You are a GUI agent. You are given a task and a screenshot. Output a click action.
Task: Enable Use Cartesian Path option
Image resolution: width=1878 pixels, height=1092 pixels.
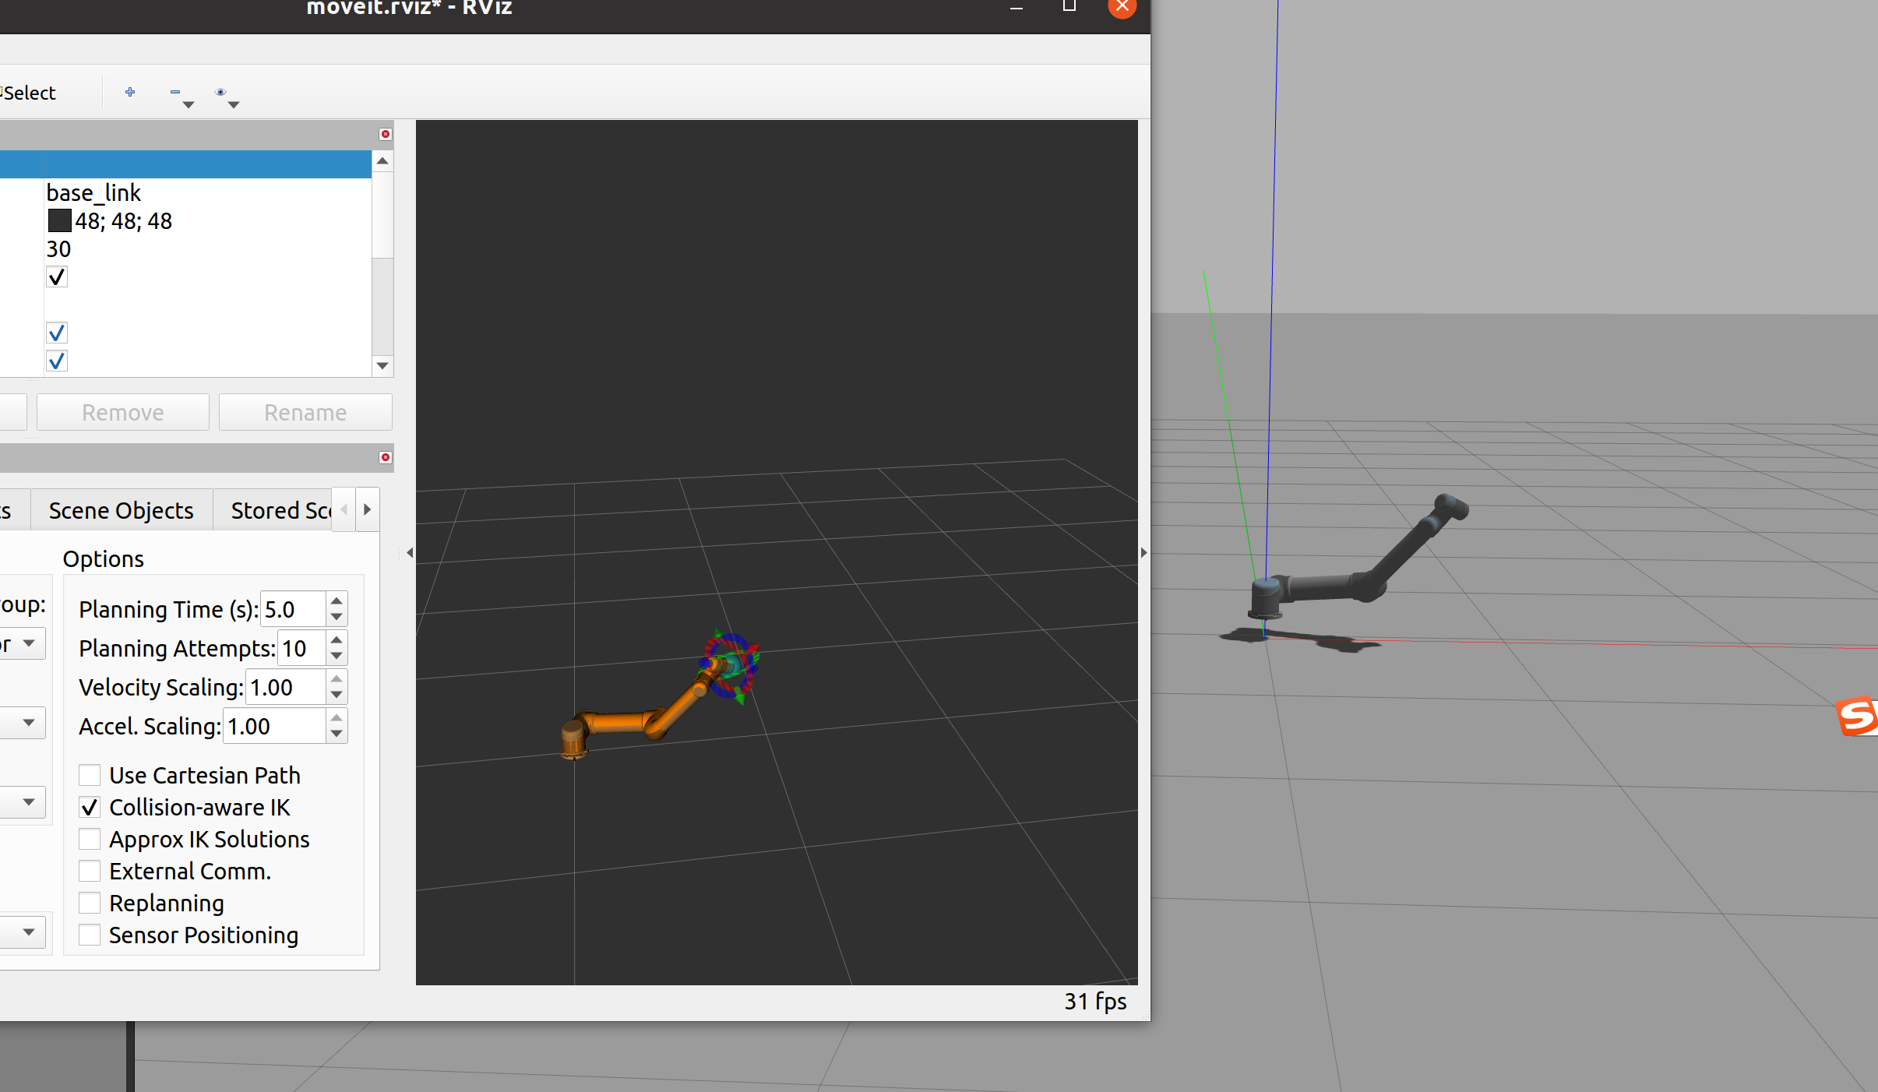click(90, 775)
